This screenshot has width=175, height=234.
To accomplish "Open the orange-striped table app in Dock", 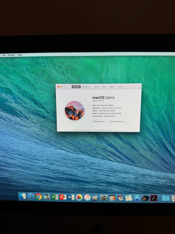I will point(112,198).
